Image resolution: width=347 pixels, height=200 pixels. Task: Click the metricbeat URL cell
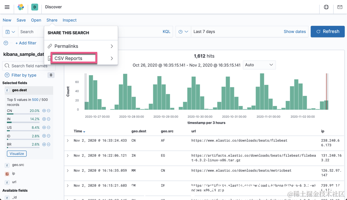241,170
